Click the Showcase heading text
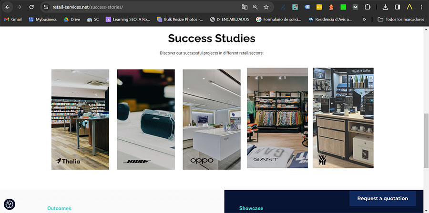 click(x=251, y=208)
